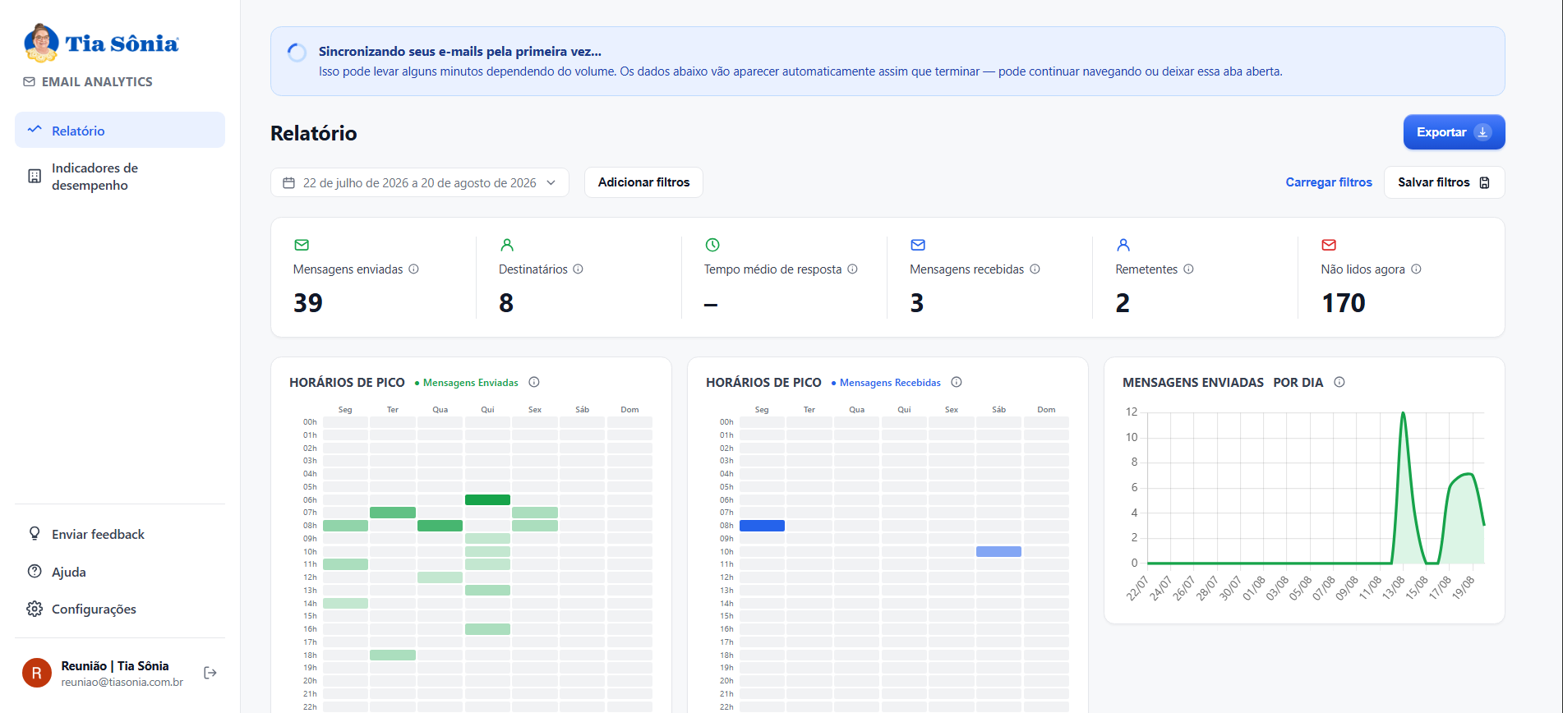1563x713 pixels.
Task: Click the logout icon beside Reunião account
Action: coord(210,673)
